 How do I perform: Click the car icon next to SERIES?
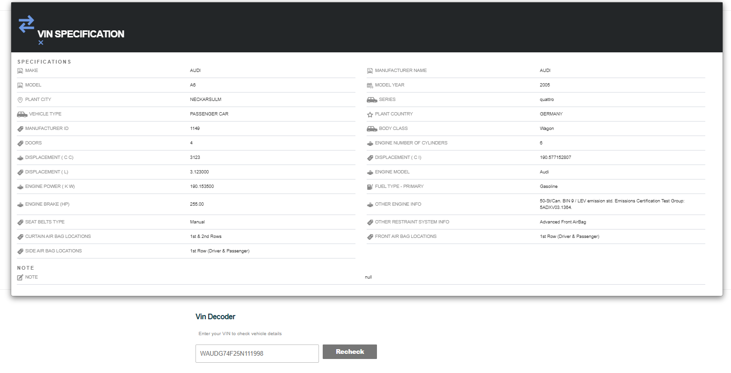[x=372, y=100]
